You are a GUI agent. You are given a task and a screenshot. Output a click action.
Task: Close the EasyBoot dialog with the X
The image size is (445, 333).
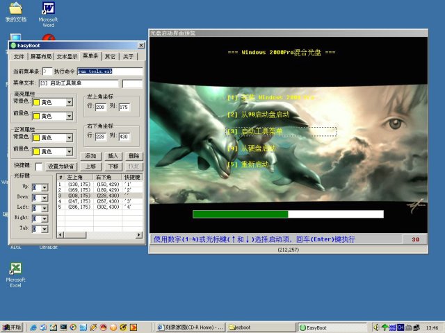point(141,45)
